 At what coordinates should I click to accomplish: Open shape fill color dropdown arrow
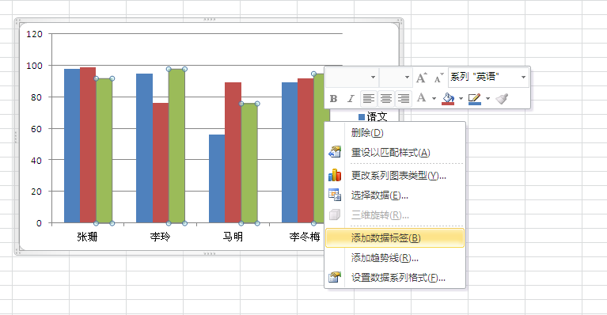[x=461, y=99]
